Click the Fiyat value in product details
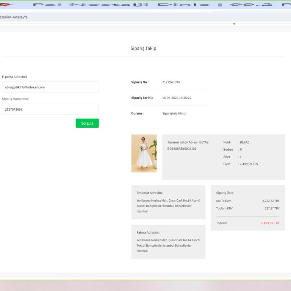Viewport: 291px width, 291px height. pyautogui.click(x=249, y=164)
